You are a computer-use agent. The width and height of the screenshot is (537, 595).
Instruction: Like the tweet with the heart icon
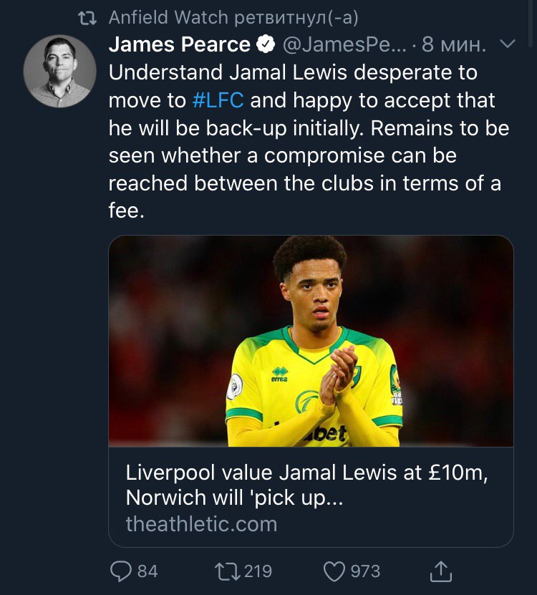(334, 571)
